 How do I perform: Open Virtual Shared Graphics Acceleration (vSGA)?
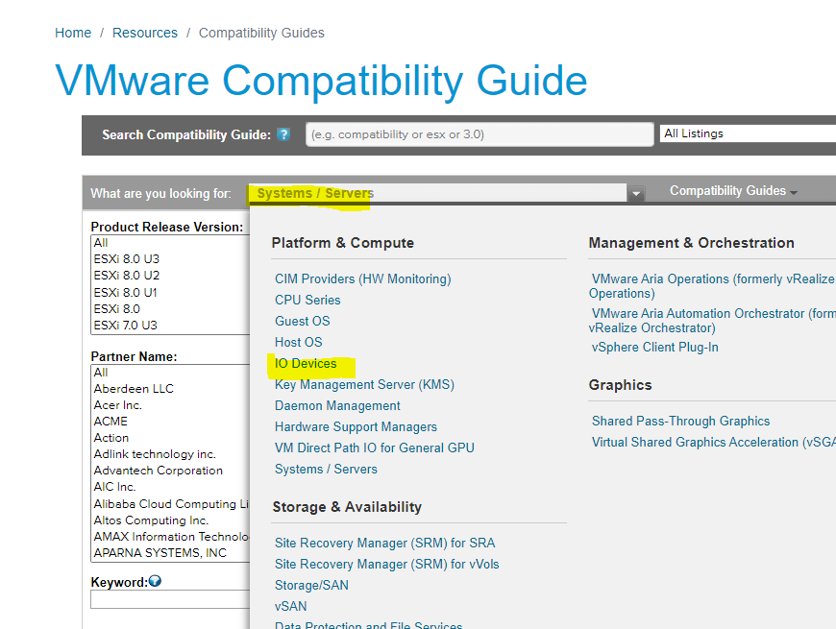pyautogui.click(x=714, y=442)
